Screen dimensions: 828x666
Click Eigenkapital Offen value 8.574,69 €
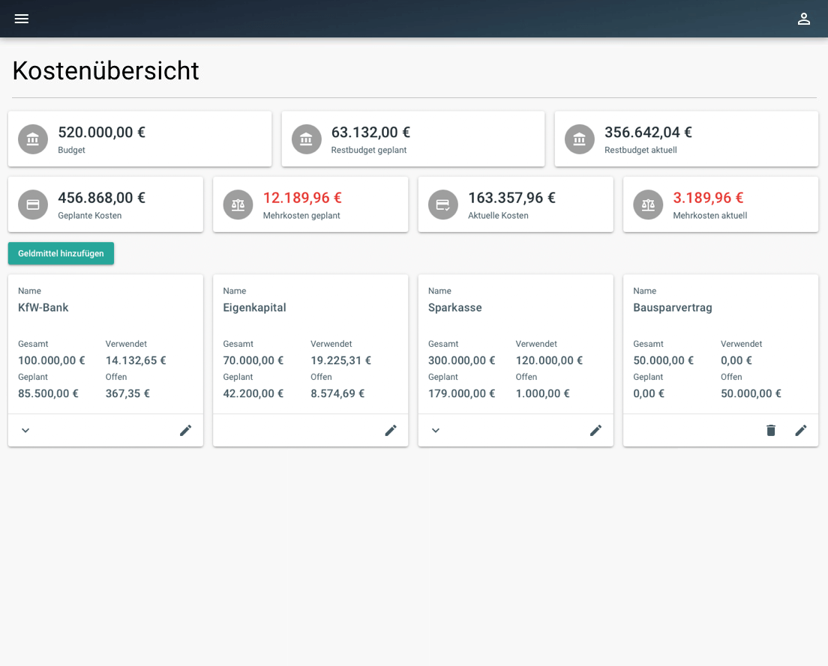[x=337, y=393]
